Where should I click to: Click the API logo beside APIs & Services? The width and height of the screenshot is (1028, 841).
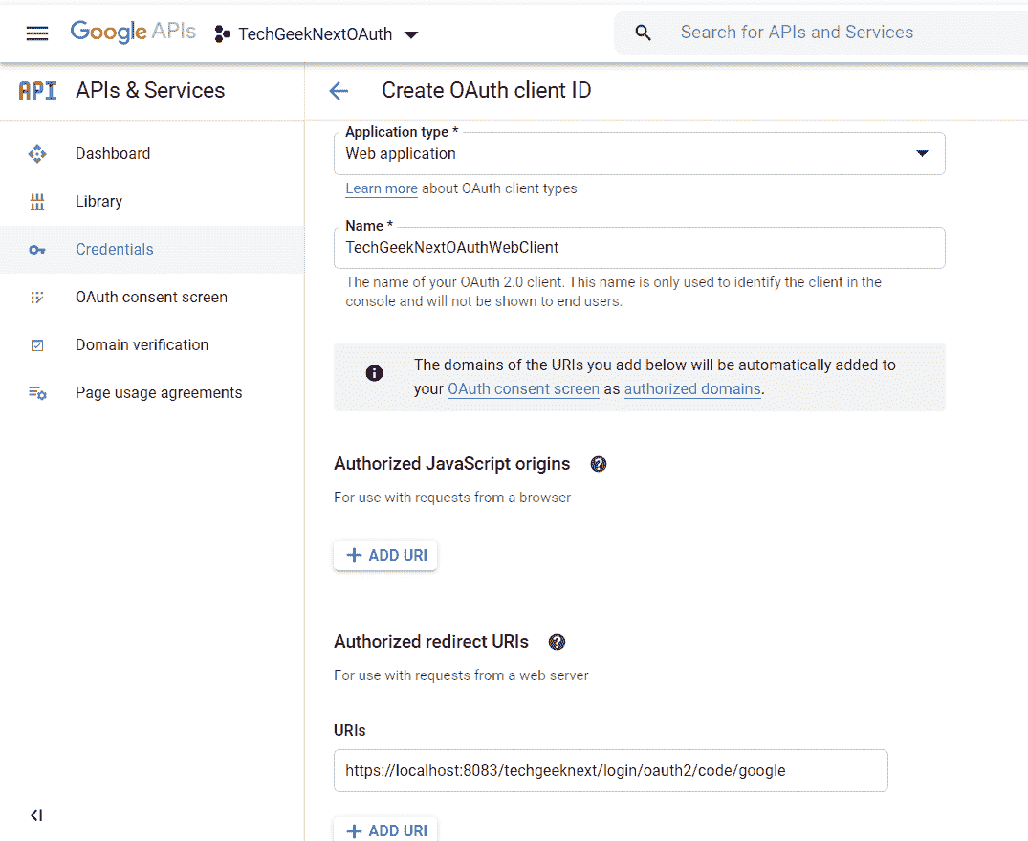click(37, 91)
